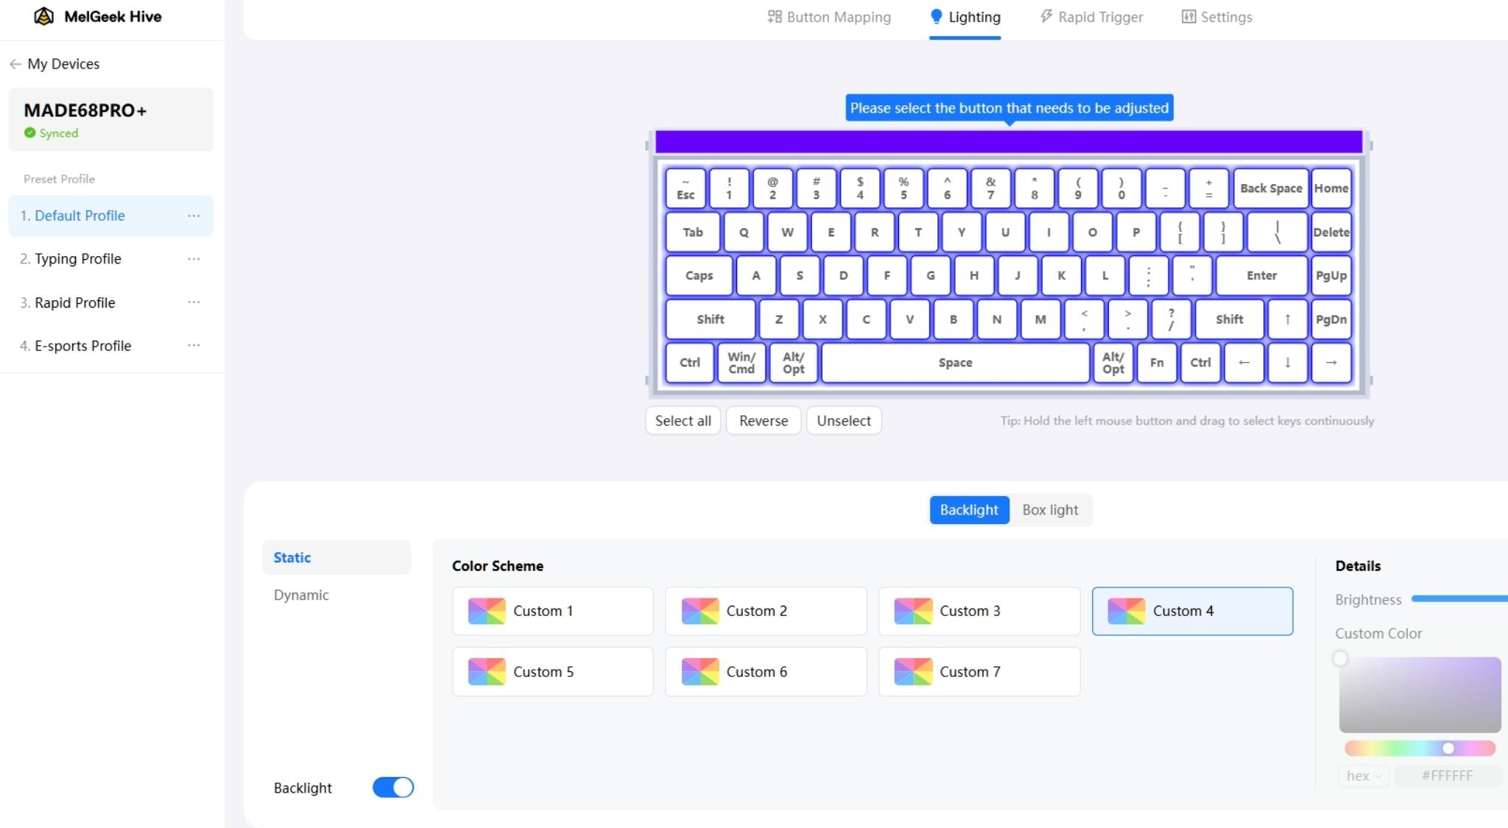The height and width of the screenshot is (828, 1508).
Task: Choose Static lighting mode
Action: tap(337, 558)
